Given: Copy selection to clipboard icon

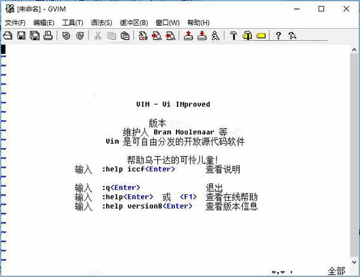Looking at the screenshot, I should [x=112, y=36].
